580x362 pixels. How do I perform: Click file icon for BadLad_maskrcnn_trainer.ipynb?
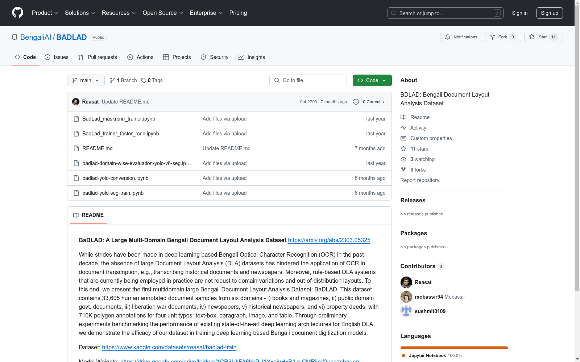76,119
